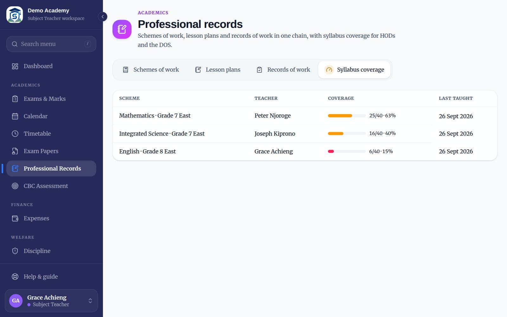Click the GA avatar circle

tap(16, 301)
